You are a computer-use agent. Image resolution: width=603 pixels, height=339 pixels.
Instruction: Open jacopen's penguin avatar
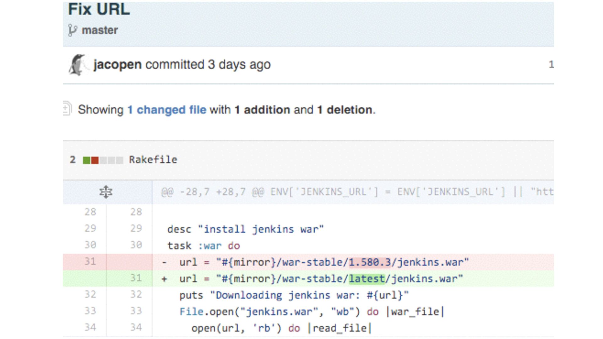click(x=77, y=65)
